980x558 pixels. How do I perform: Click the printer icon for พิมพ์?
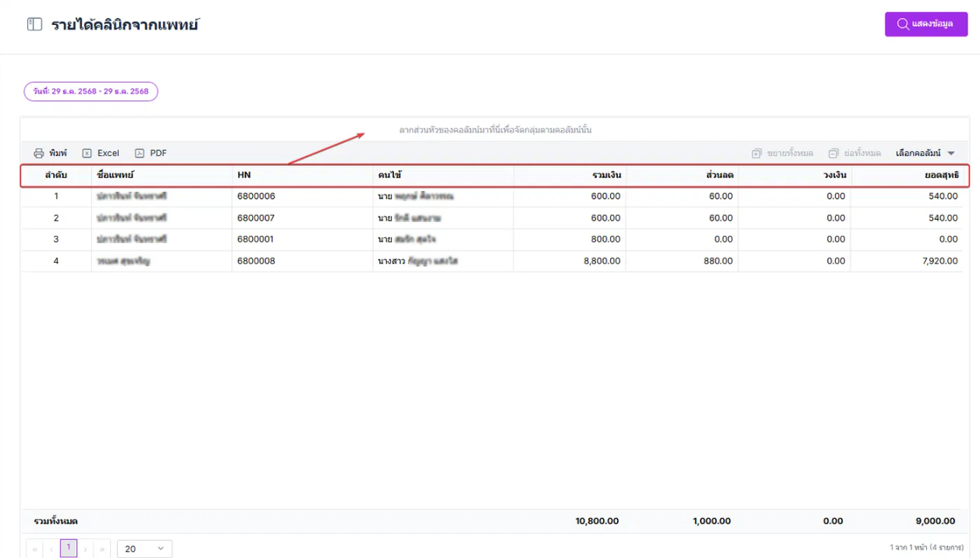[39, 154]
